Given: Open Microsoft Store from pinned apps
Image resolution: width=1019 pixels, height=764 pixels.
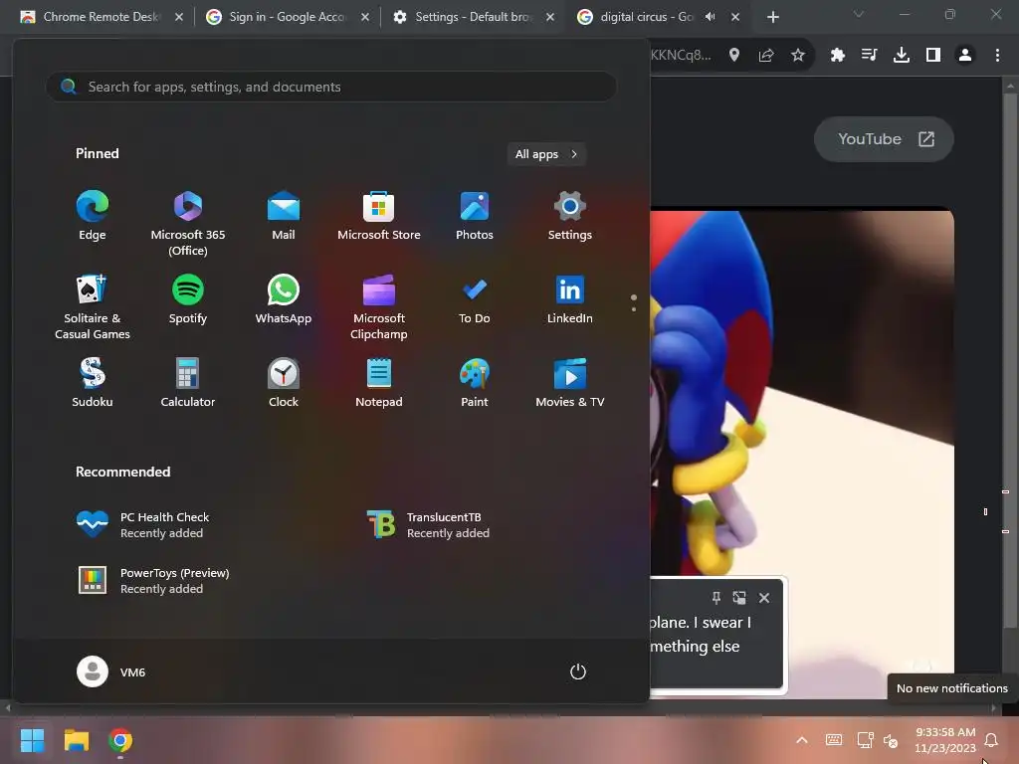Looking at the screenshot, I should point(379,216).
